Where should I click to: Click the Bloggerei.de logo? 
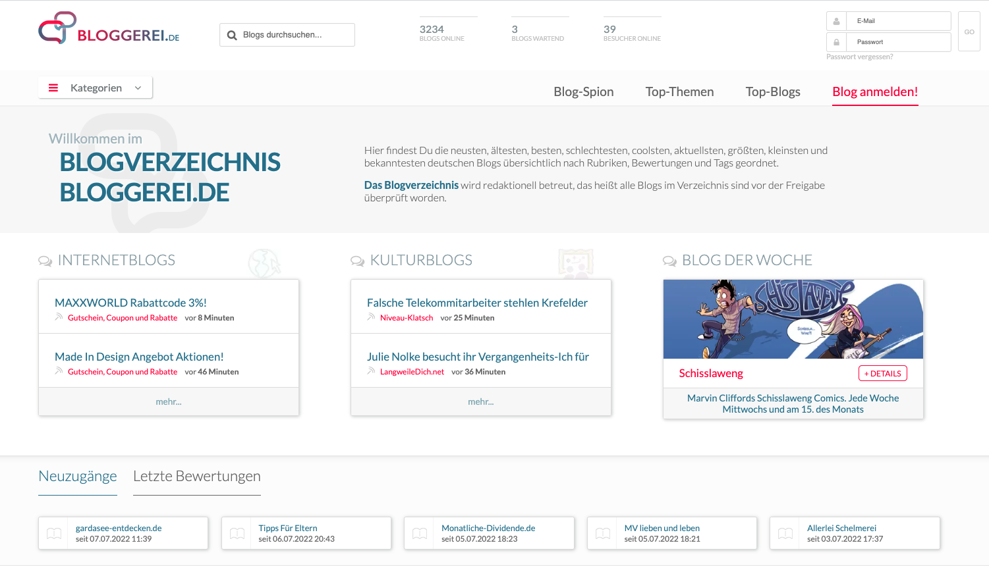pos(109,29)
